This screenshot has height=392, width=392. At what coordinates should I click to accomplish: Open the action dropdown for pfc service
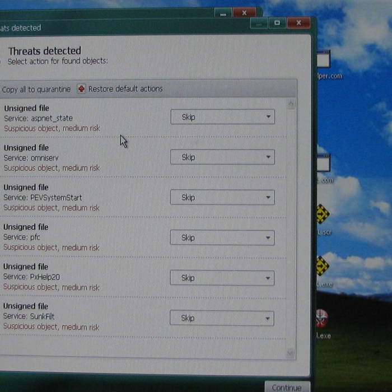tap(222, 237)
